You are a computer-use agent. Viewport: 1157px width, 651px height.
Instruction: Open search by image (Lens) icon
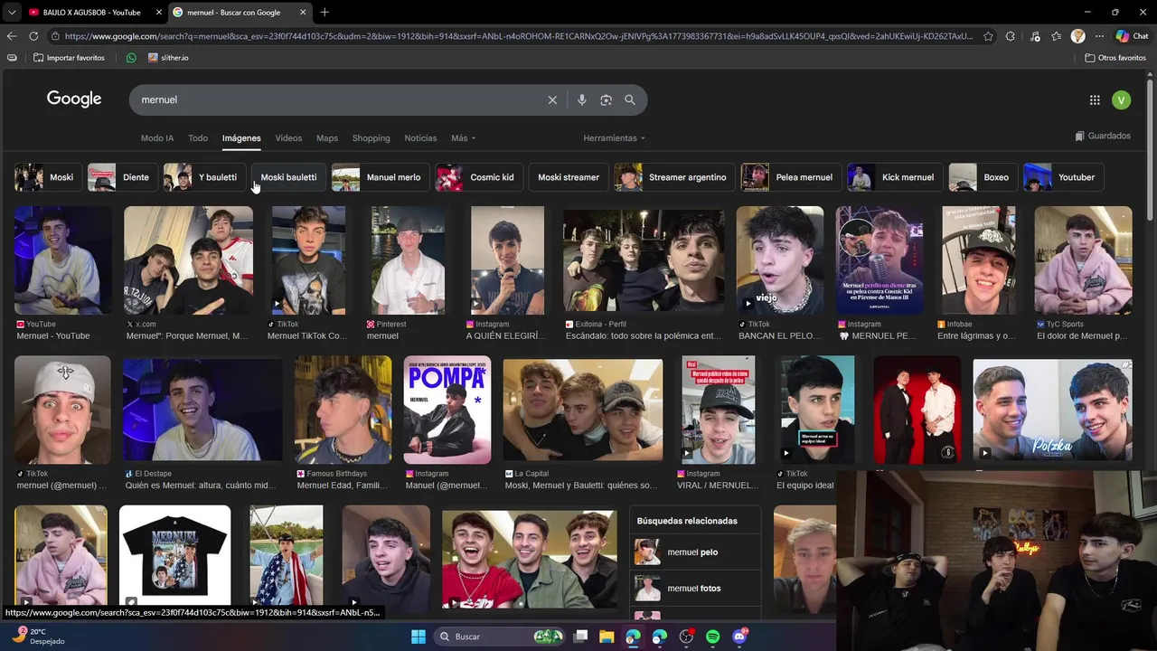click(606, 100)
